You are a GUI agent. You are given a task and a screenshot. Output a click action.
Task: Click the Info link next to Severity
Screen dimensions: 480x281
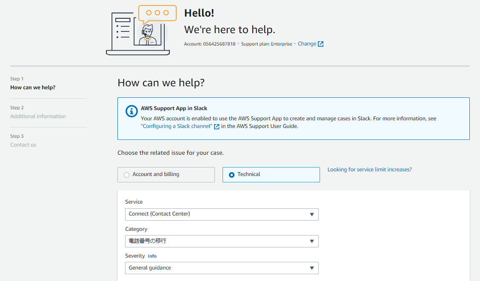point(152,256)
